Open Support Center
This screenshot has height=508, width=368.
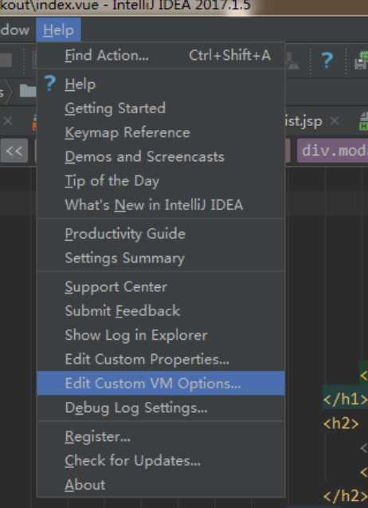click(x=161, y=287)
